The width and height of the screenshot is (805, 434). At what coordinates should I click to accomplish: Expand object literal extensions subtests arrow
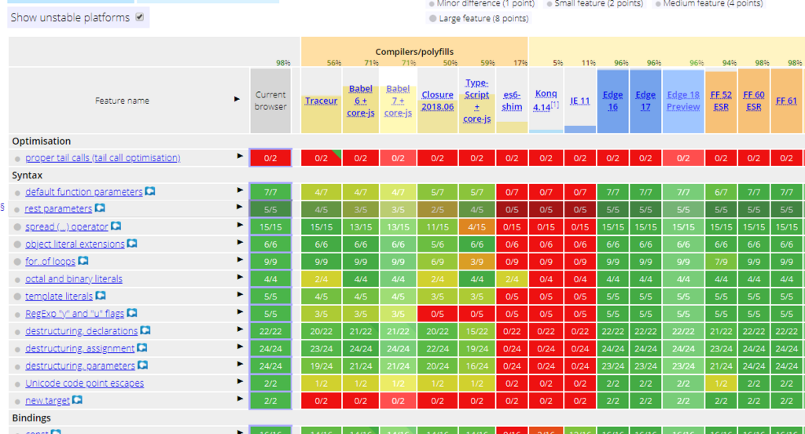[x=240, y=242]
